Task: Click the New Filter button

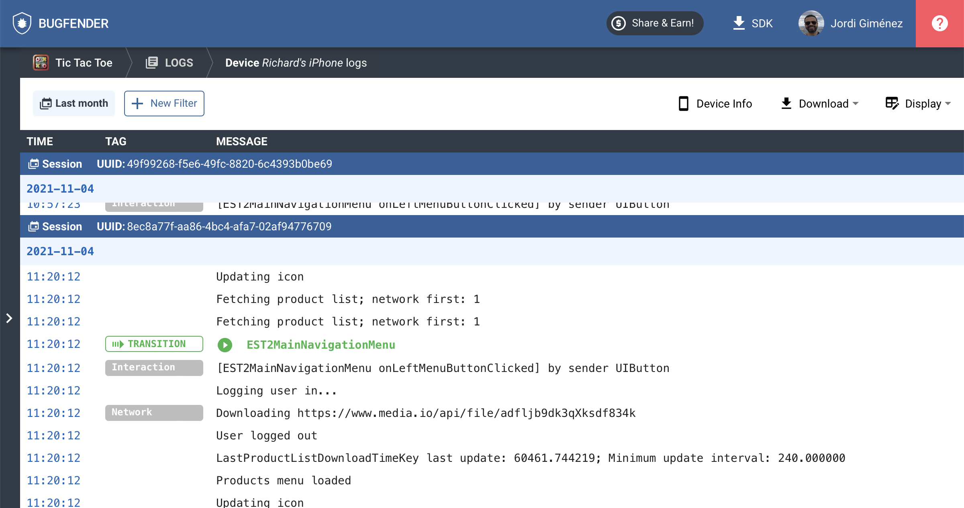Action: [164, 104]
